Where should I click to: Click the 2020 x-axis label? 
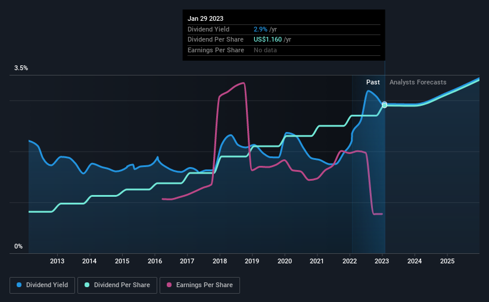[x=285, y=261]
